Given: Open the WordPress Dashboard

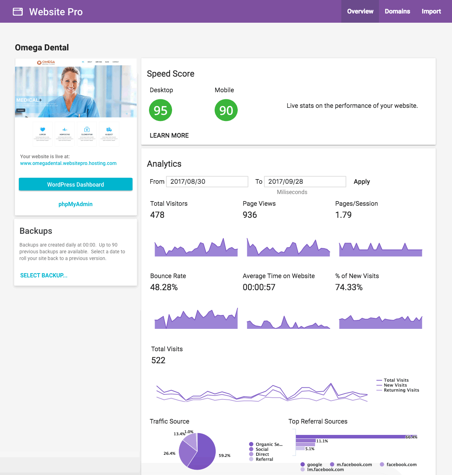Looking at the screenshot, I should coord(76,184).
